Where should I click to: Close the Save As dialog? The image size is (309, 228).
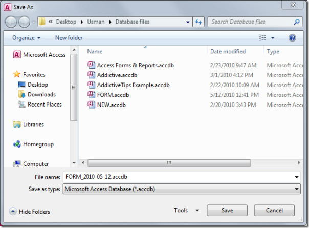pyautogui.click(x=293, y=5)
